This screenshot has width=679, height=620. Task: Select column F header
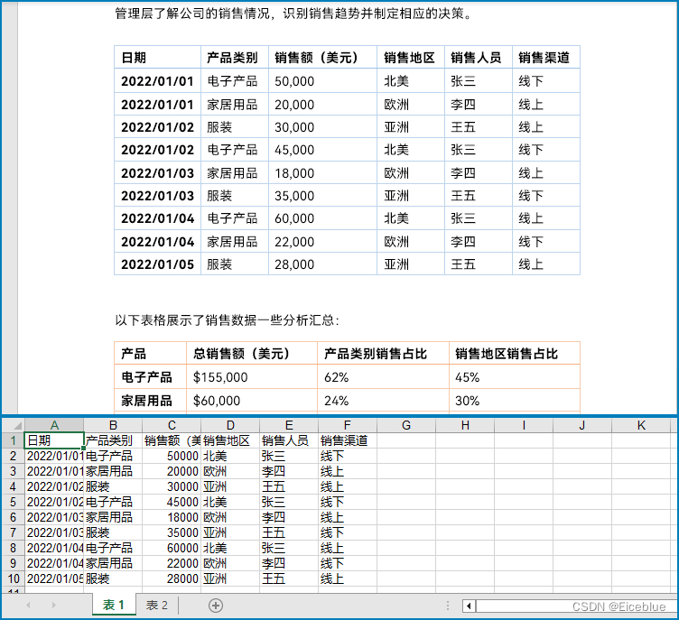(x=348, y=426)
